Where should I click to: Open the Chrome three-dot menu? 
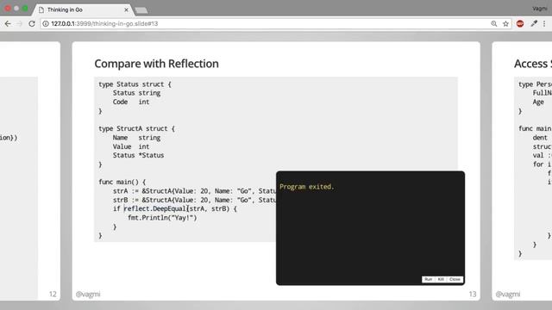(544, 23)
